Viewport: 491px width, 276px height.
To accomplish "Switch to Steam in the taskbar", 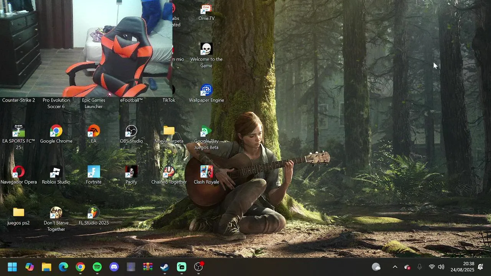I will tap(165, 267).
